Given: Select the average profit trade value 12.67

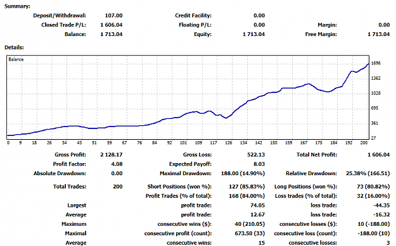Looking at the screenshot, I should (x=258, y=215).
